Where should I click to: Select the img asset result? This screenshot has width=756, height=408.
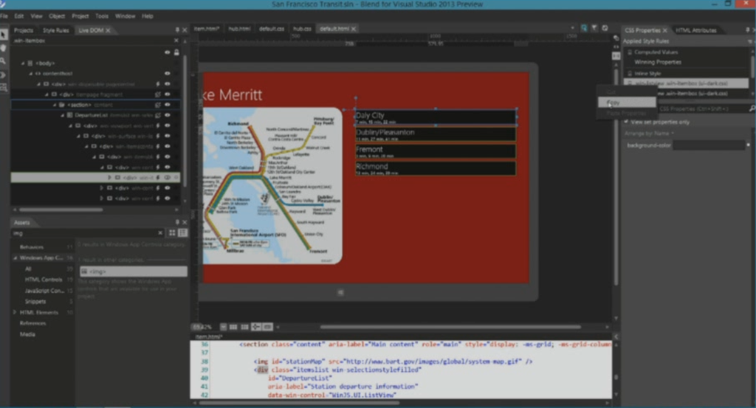click(x=133, y=272)
